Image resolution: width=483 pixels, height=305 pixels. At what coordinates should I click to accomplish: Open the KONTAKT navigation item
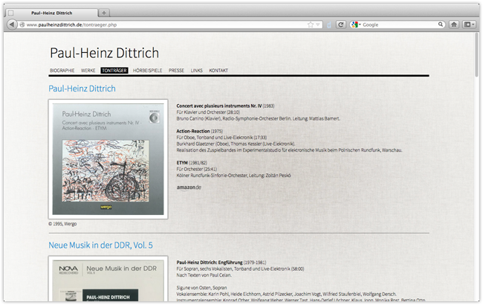pyautogui.click(x=218, y=71)
